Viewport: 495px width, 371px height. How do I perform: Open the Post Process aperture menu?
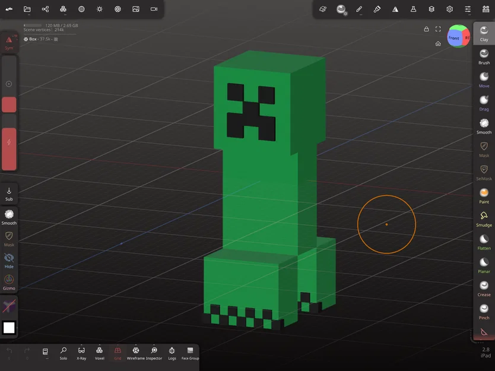tap(118, 9)
